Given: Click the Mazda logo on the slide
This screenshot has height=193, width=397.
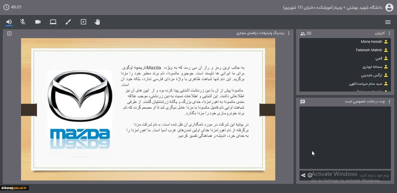Looking at the screenshot, I should (80, 109).
